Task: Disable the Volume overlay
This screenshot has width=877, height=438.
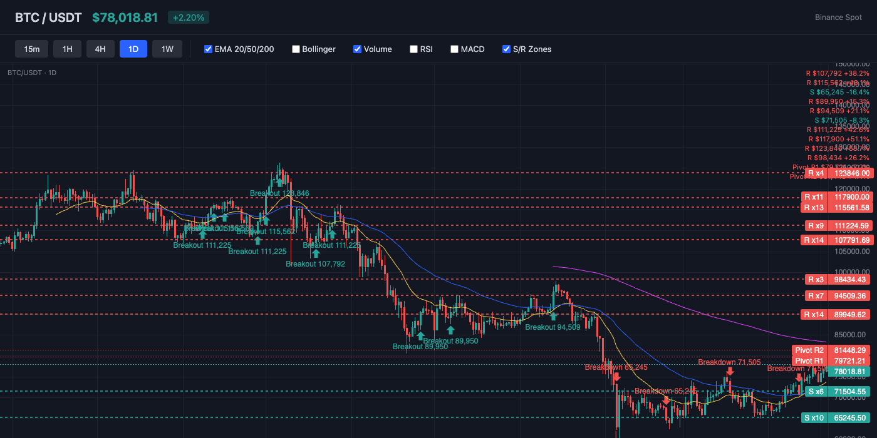Action: (357, 49)
